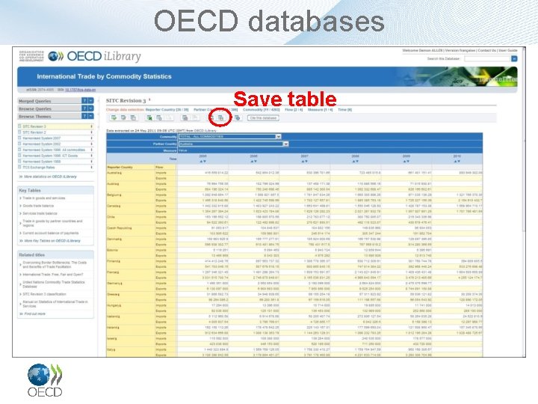The width and height of the screenshot is (538, 404).
Task: Click the Search this Database field
Action: point(487,59)
